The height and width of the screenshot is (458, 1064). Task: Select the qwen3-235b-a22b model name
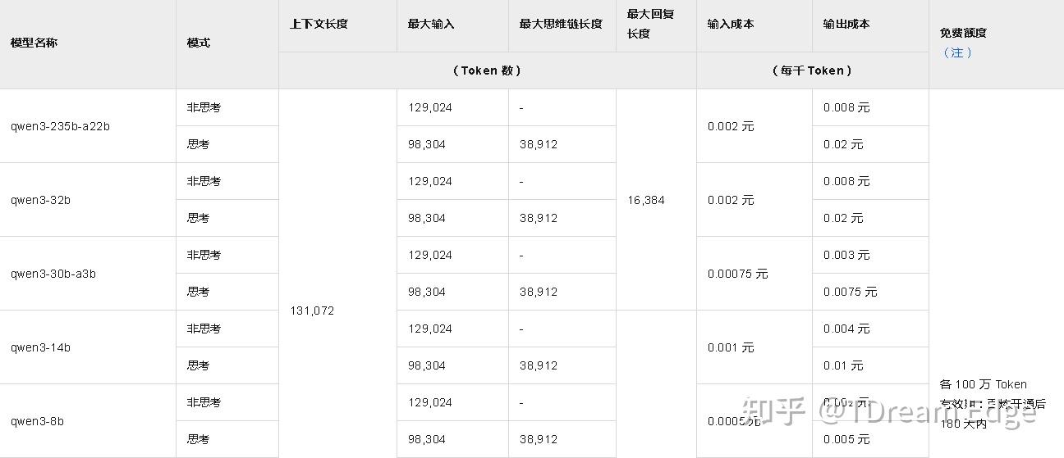click(60, 126)
